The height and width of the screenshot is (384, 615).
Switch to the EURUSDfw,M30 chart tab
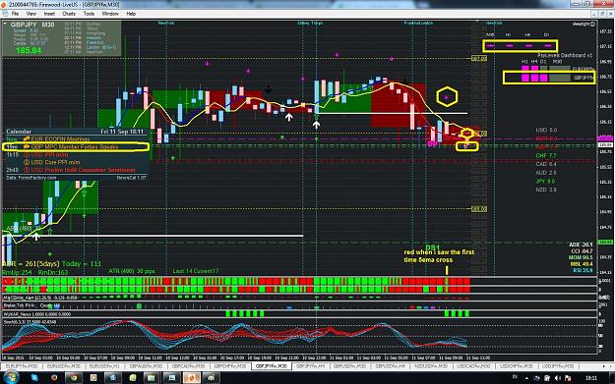pos(64,366)
